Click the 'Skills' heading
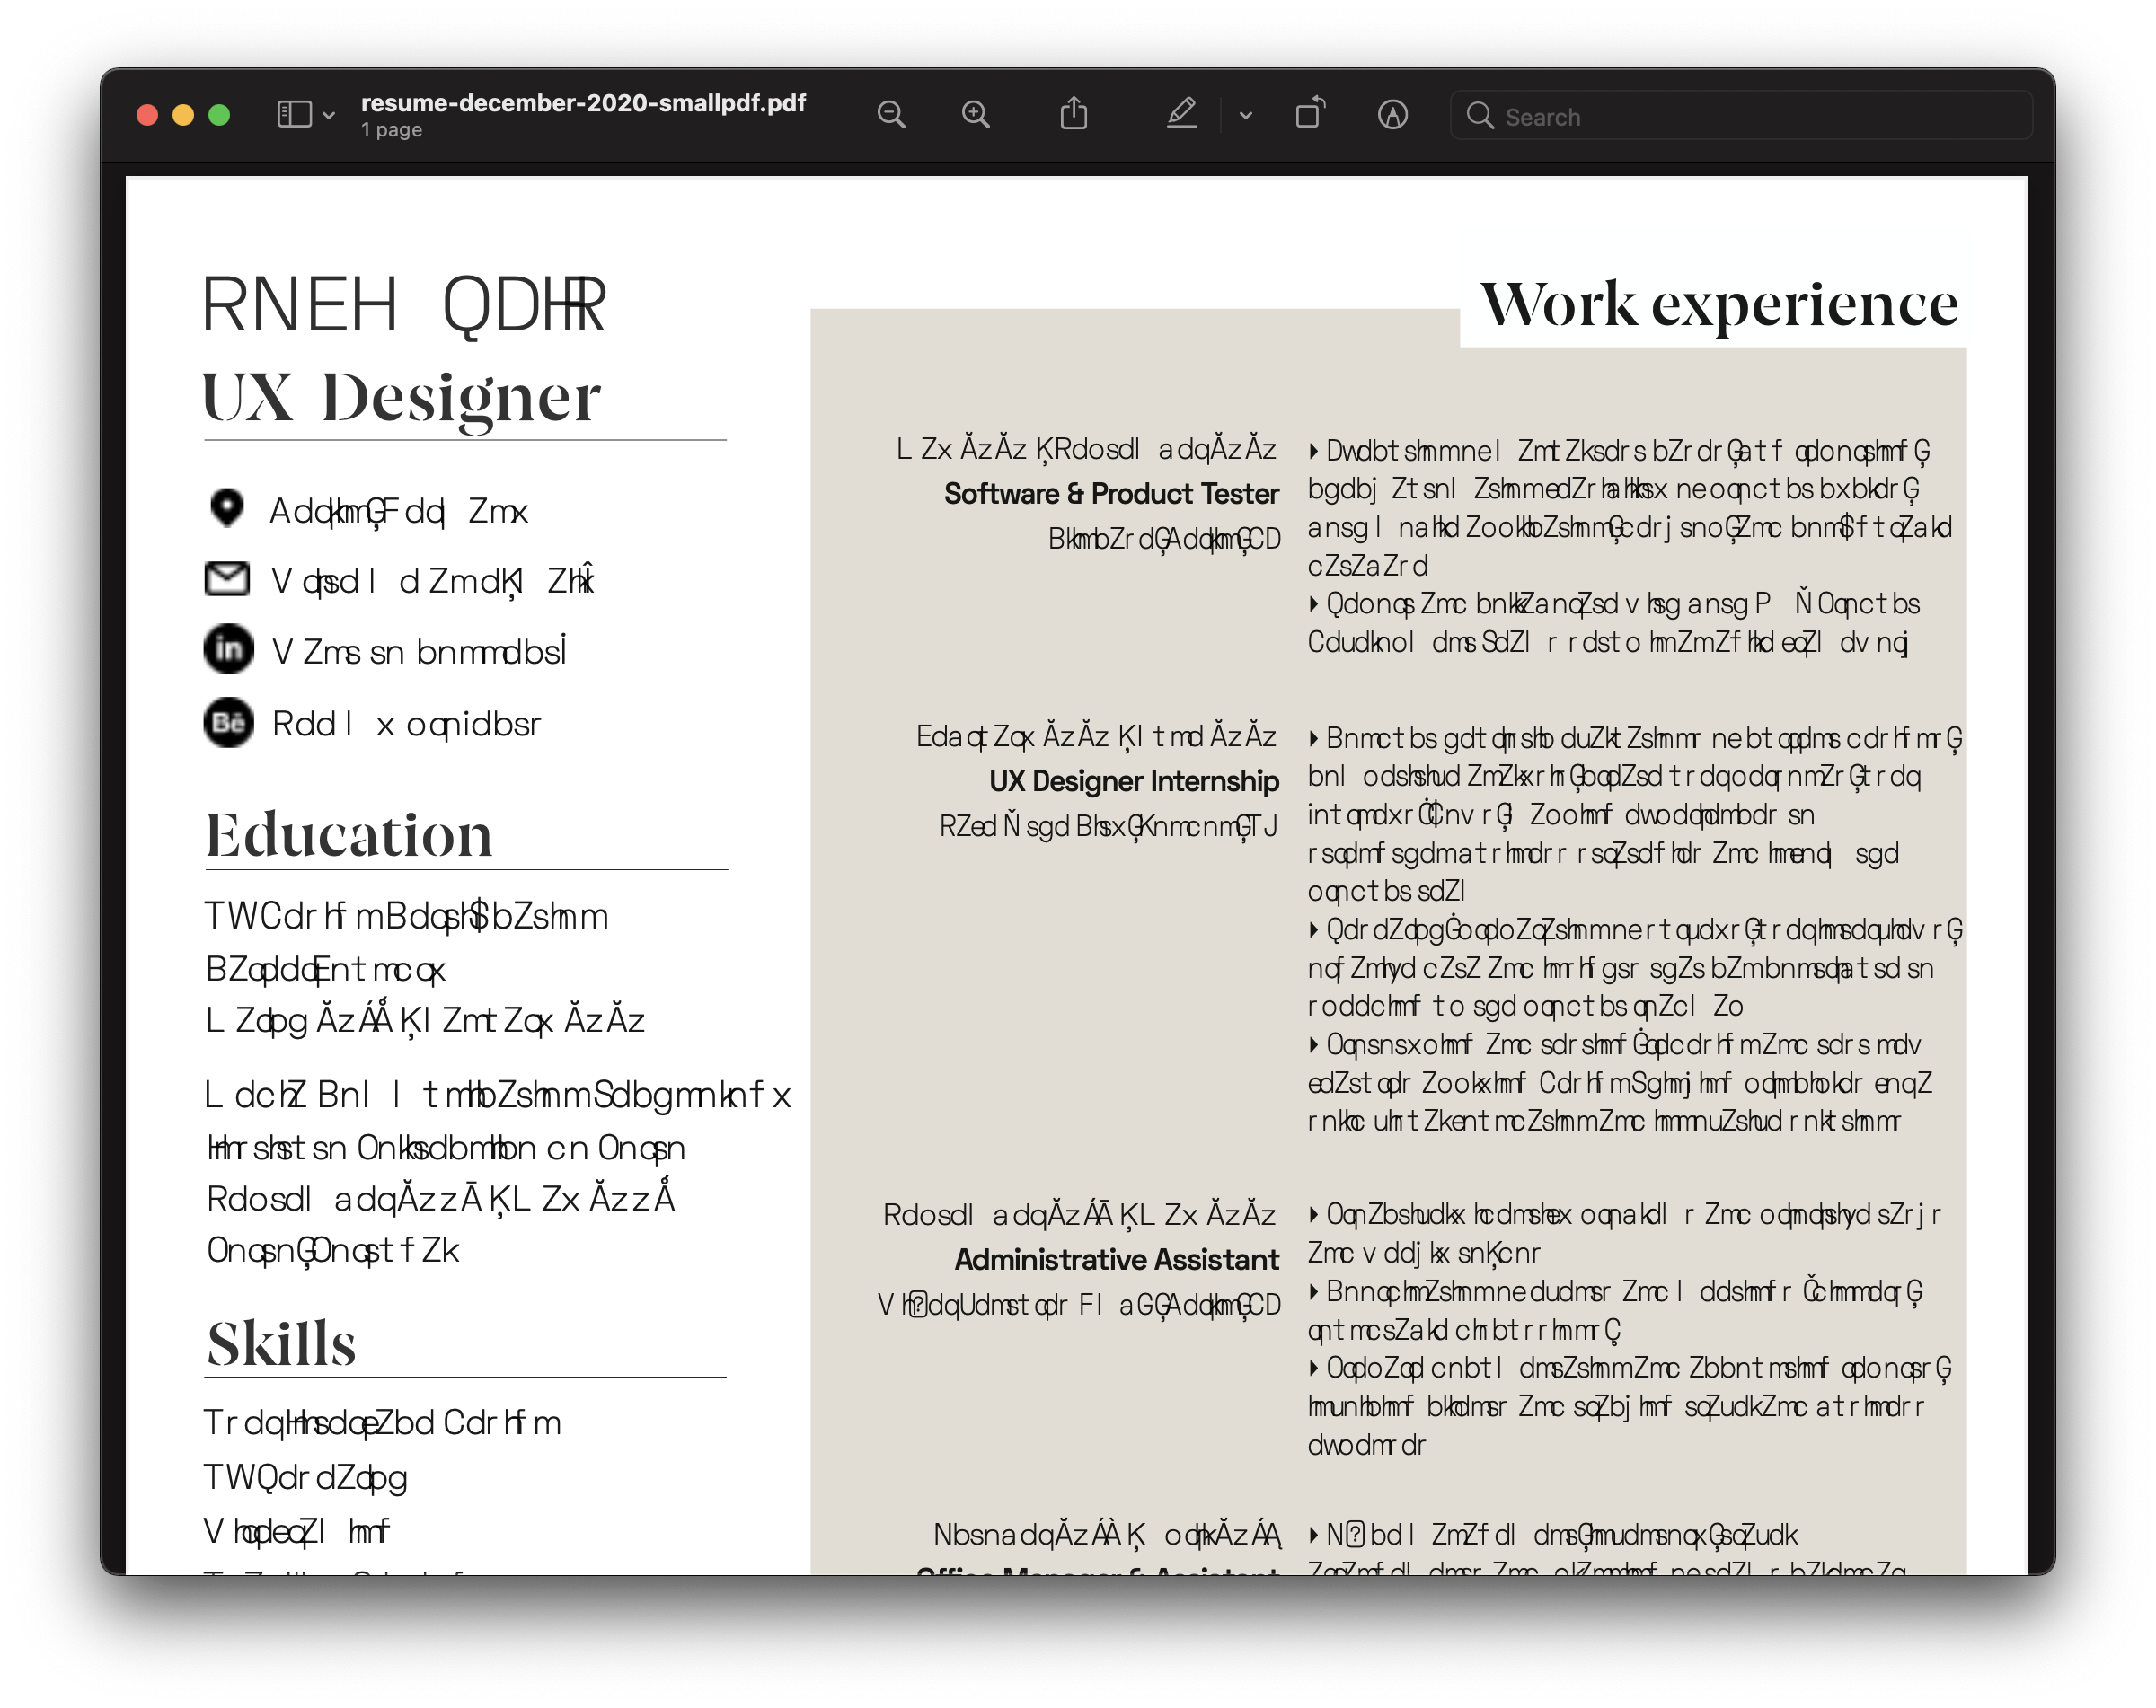This screenshot has width=2156, height=1708. click(x=281, y=1343)
